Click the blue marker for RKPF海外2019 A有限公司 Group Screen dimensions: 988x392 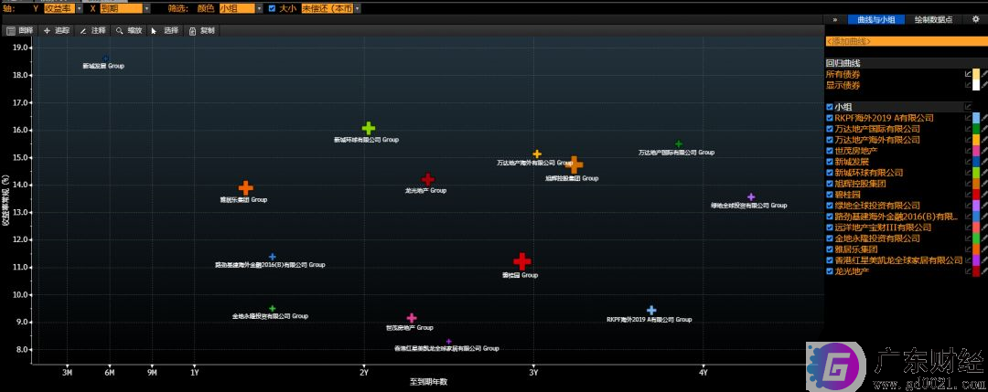651,310
